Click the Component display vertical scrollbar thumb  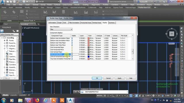pyautogui.click(x=133, y=51)
